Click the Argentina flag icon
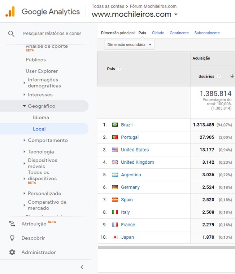The image size is (235, 274). (x=115, y=174)
